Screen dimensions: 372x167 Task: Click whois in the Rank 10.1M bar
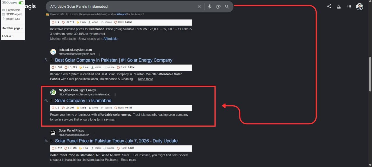point(94,108)
